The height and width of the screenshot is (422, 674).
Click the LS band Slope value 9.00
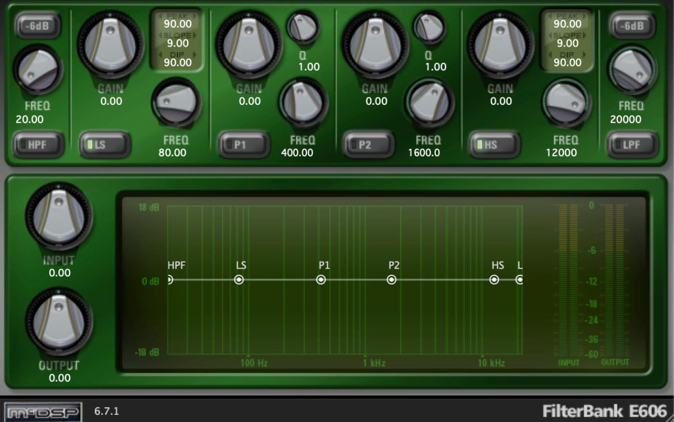178,43
